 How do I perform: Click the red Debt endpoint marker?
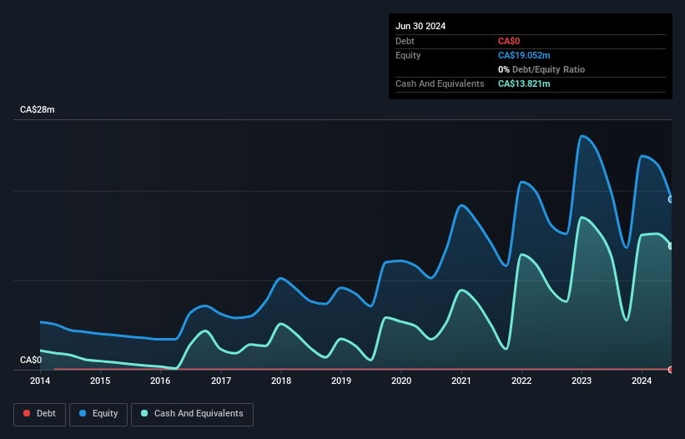pos(671,369)
